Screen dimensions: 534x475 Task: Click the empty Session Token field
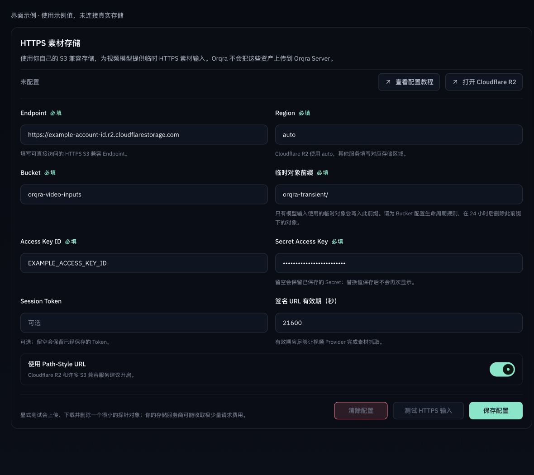144,323
